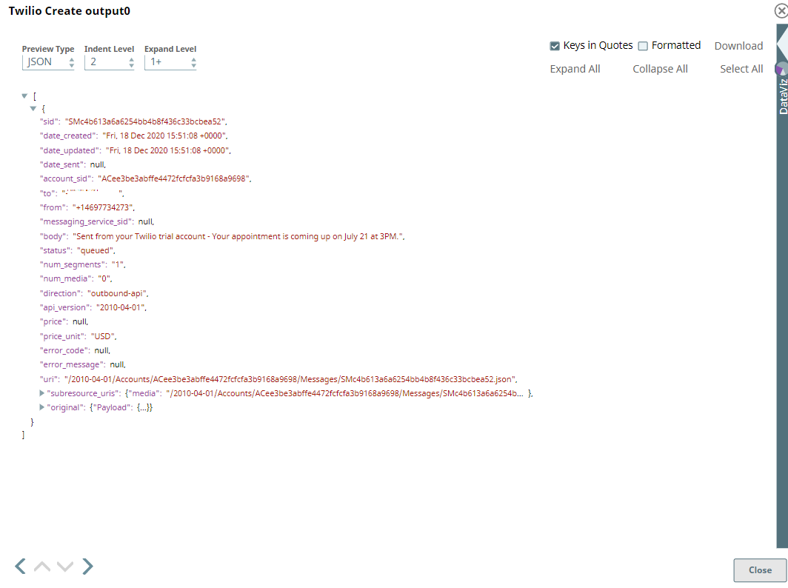The height and width of the screenshot is (588, 788).
Task: Select the sid value SMc4b613a6a6254bb4b8f436c33bcbea52
Action: (145, 121)
